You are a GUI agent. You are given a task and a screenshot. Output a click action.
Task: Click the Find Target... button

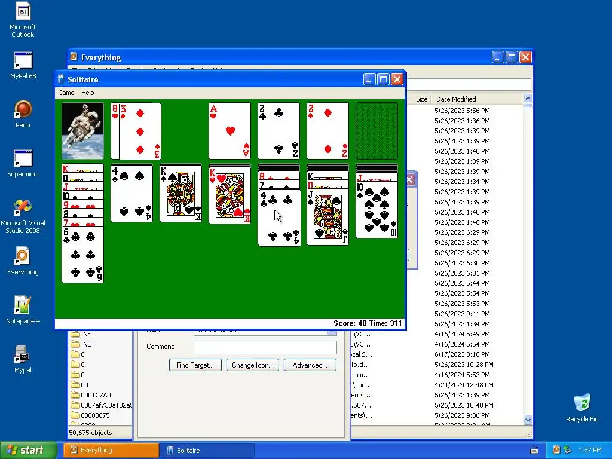click(x=195, y=365)
